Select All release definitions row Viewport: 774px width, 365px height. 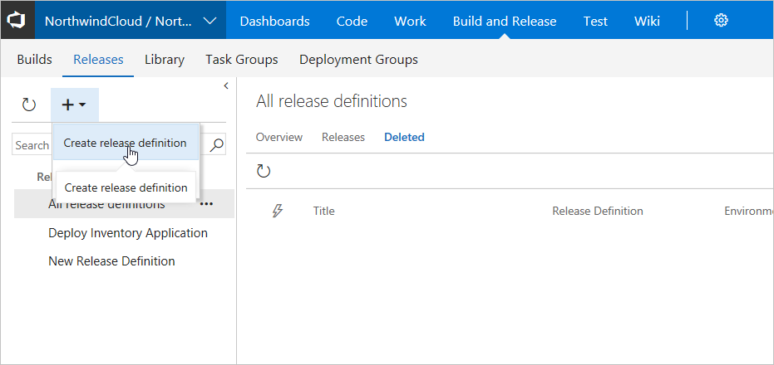(x=124, y=204)
